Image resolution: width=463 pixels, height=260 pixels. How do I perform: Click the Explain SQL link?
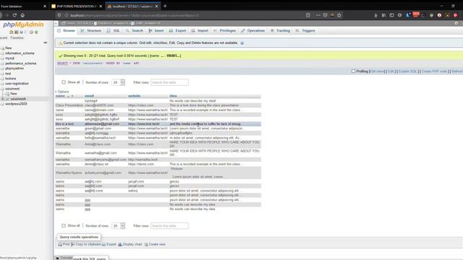[x=407, y=71]
